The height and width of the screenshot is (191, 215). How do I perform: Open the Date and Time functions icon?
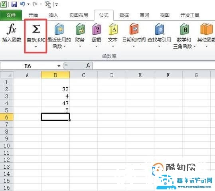pyautogui.click(x=134, y=29)
